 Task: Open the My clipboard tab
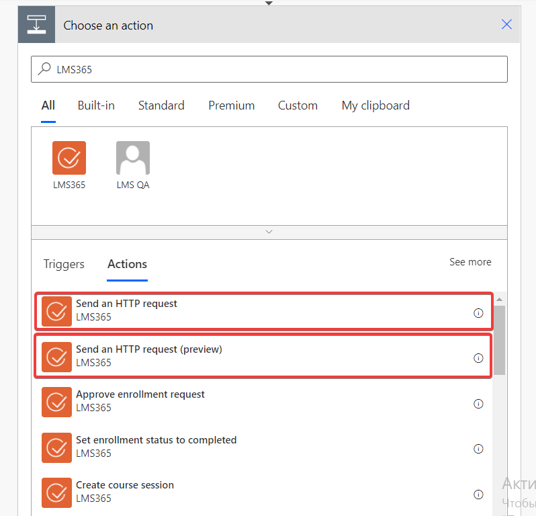click(x=375, y=105)
